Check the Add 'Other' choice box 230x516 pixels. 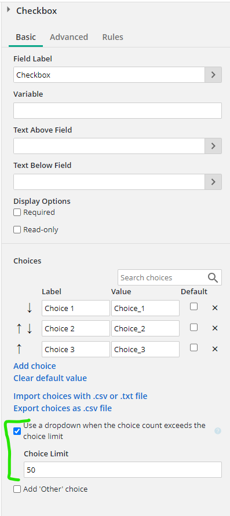coord(17,489)
